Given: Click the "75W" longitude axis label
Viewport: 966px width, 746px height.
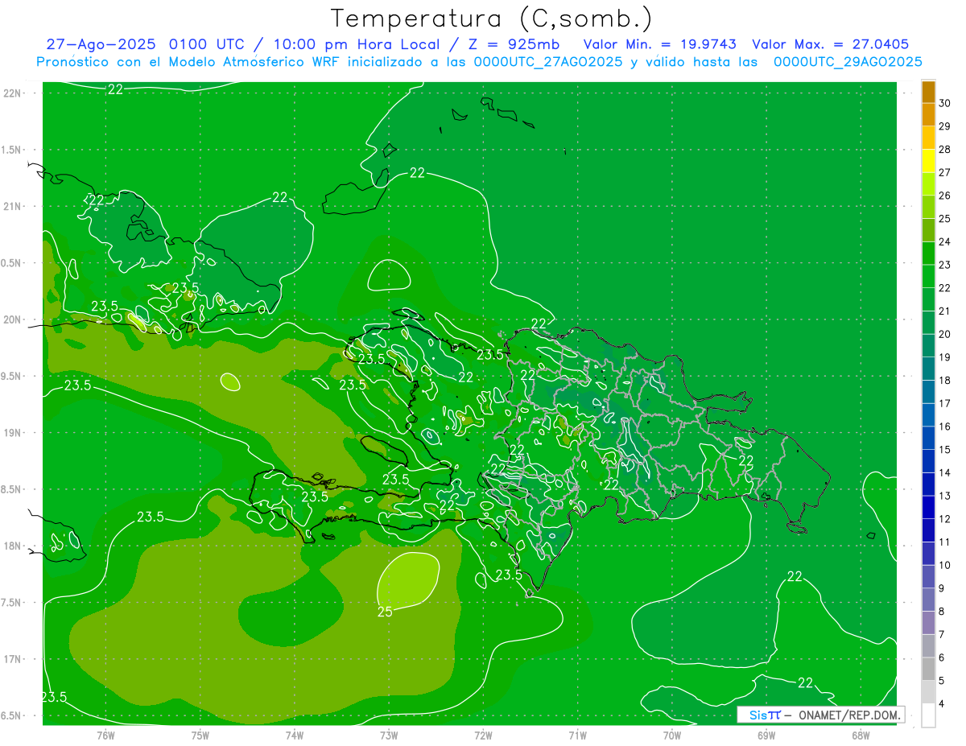Looking at the screenshot, I should pos(200,735).
